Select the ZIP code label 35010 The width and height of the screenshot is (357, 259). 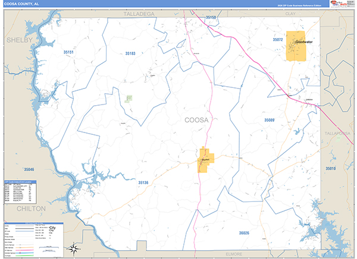[331, 169]
